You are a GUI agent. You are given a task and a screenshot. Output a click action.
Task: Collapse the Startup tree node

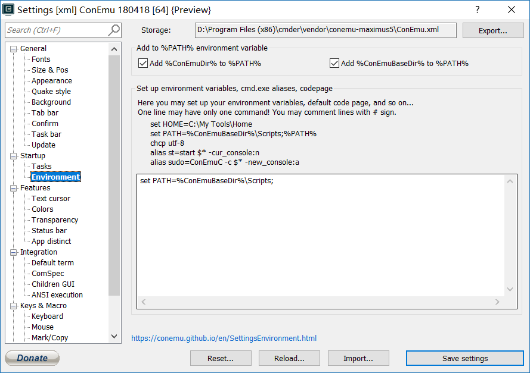pos(14,156)
